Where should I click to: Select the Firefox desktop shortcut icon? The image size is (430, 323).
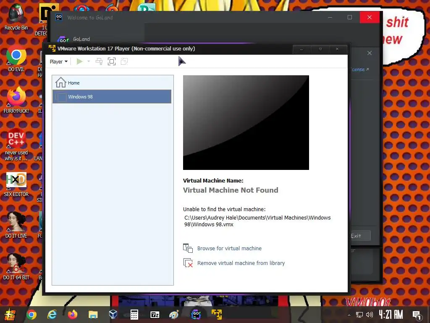pos(16,100)
